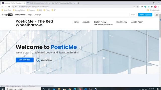Image resolution: width=161 pixels, height=90 pixels.
Task: Open the Social Media bookmarks folder
Action: (6, 10)
